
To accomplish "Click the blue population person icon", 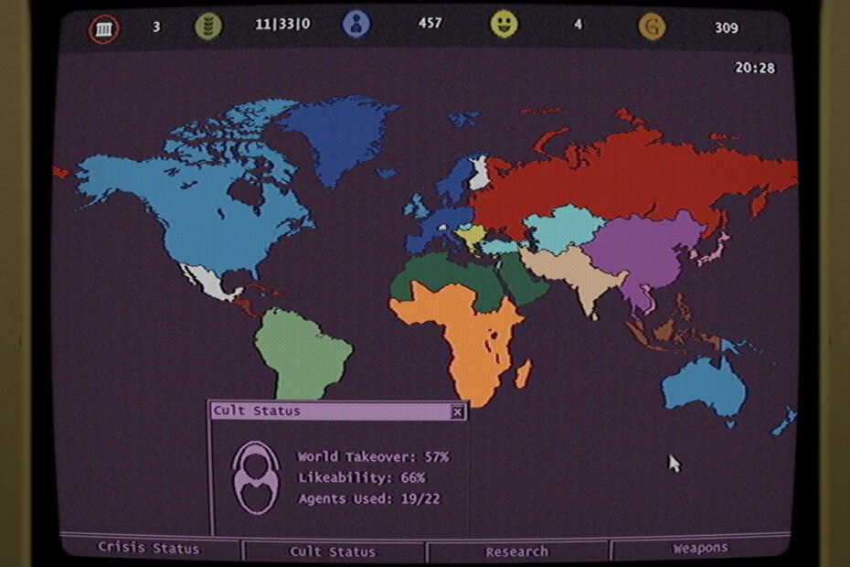I will (x=356, y=25).
